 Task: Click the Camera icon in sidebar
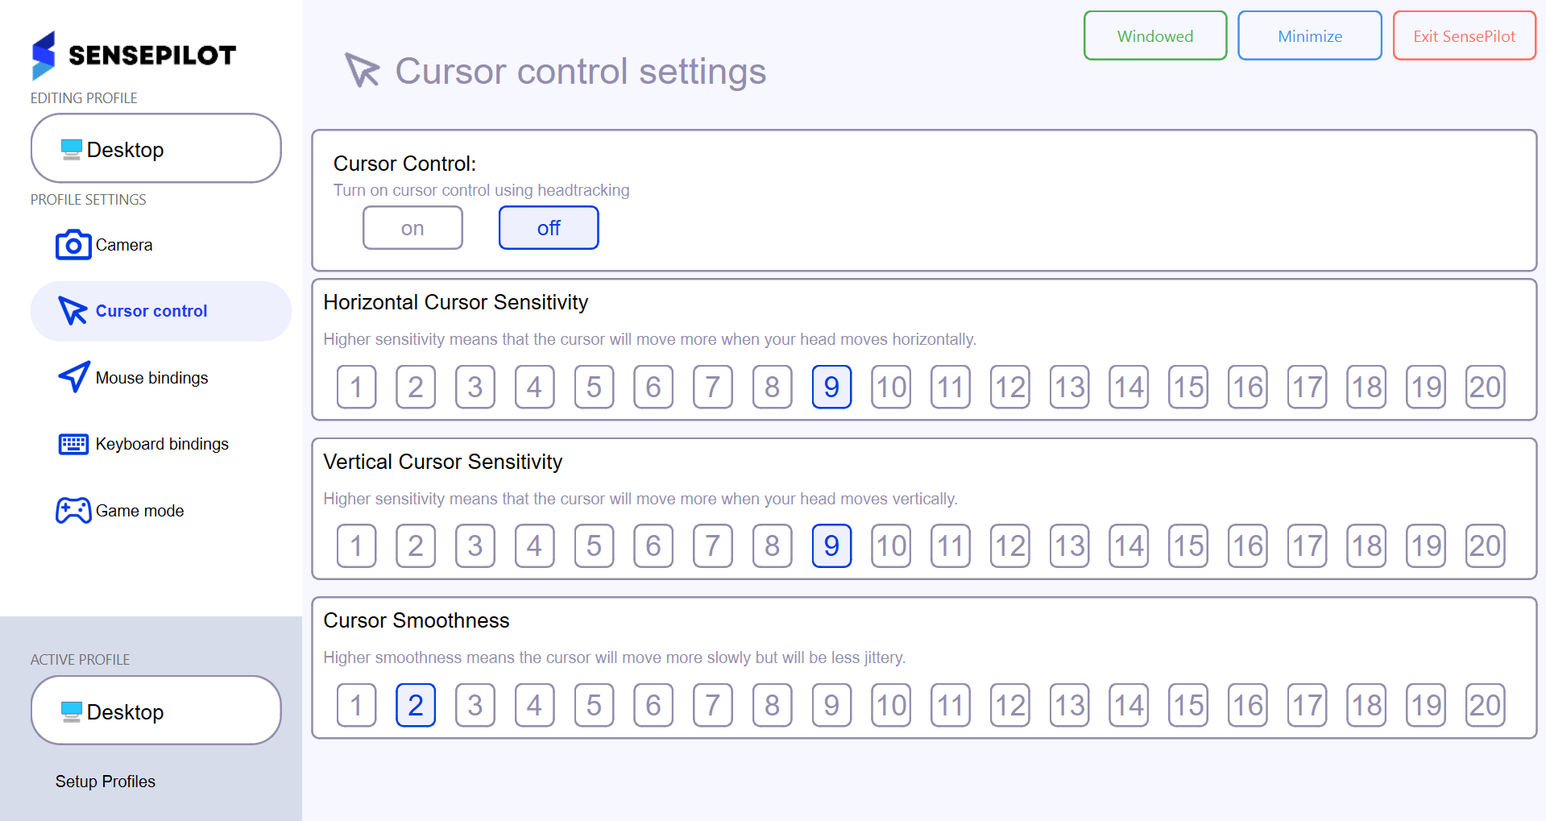73,245
